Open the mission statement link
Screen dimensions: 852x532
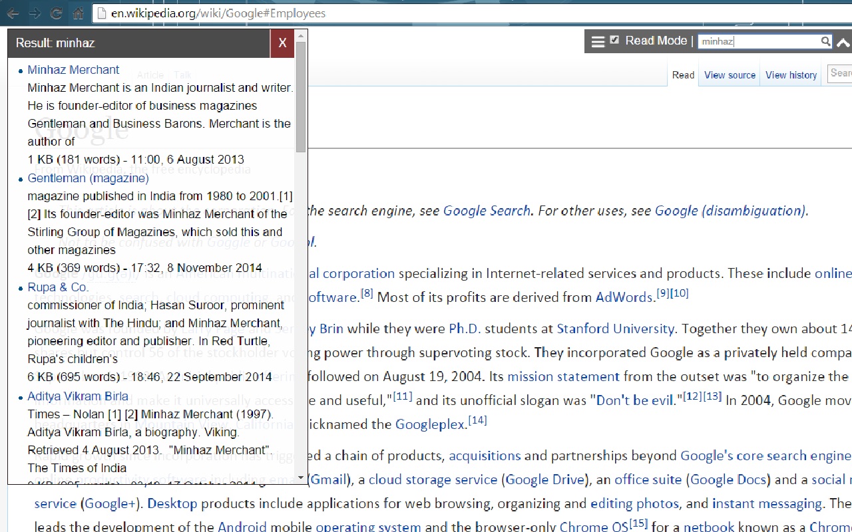[563, 376]
